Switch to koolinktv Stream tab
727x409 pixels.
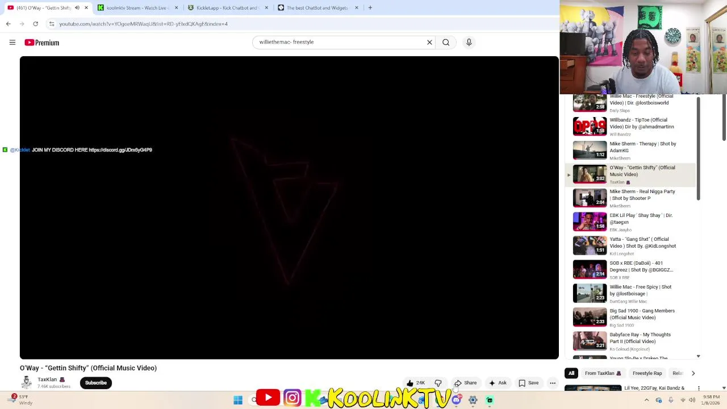[x=138, y=8]
